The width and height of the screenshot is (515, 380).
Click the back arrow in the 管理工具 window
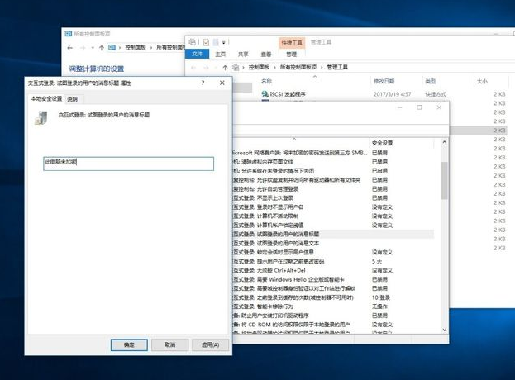193,67
